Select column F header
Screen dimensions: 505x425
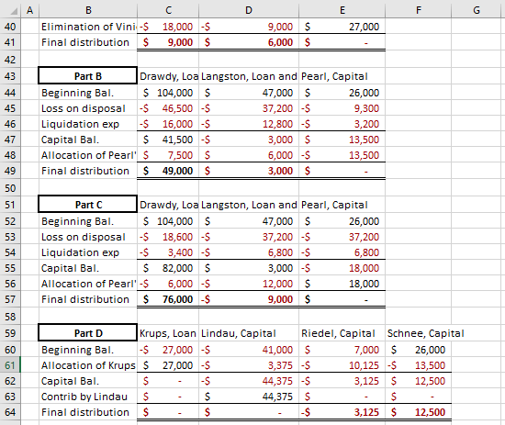click(419, 10)
